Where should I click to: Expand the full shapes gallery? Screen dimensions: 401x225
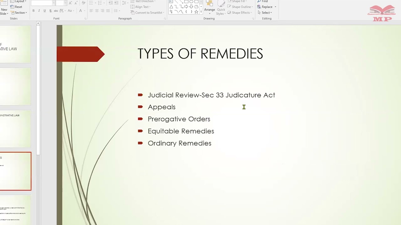click(201, 12)
